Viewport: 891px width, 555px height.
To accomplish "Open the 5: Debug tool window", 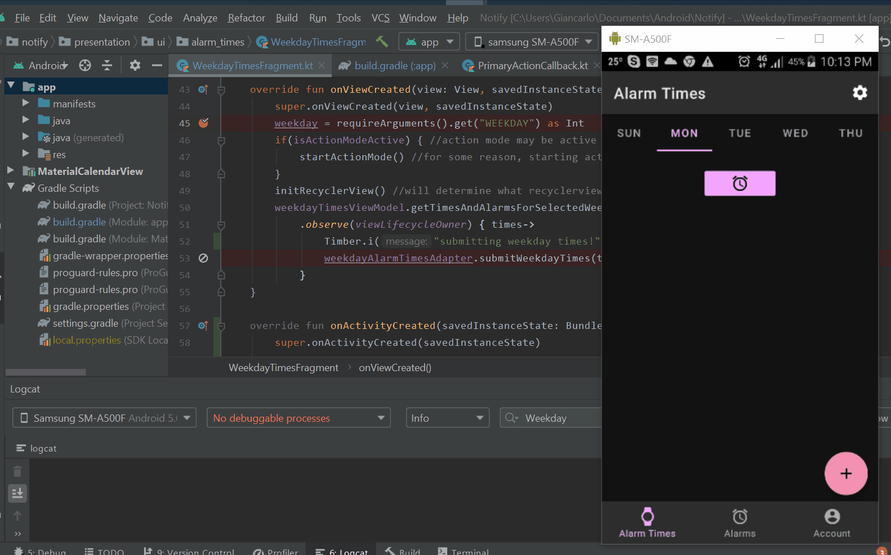I will click(x=39, y=552).
